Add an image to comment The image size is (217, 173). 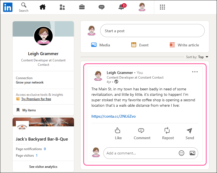192,153
